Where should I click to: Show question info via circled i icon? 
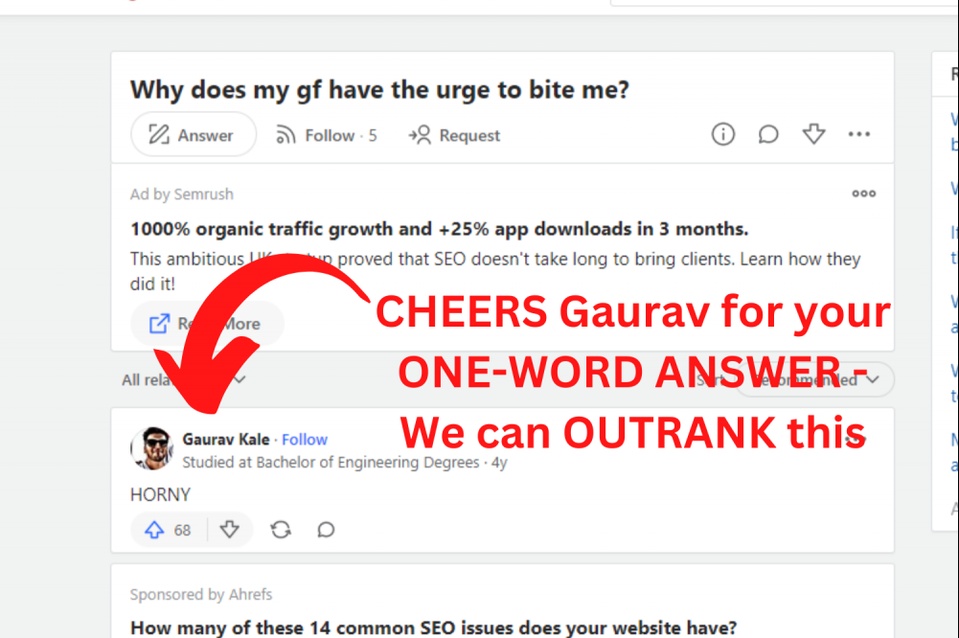(x=723, y=134)
